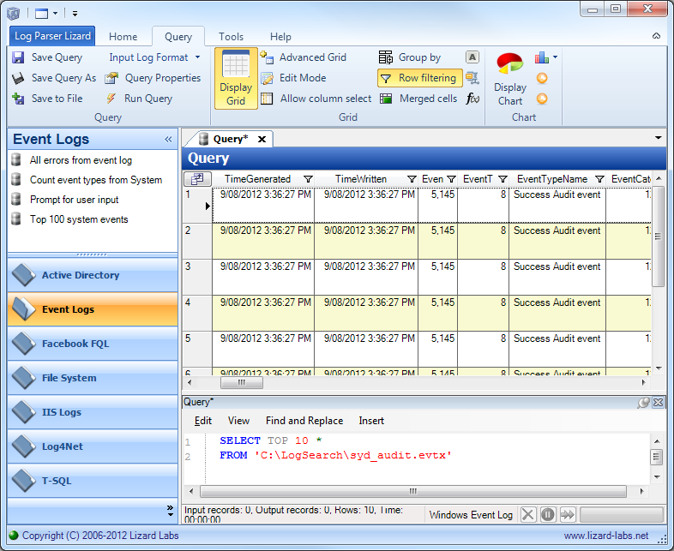This screenshot has height=551, width=674.
Task: Close the Query* document tab
Action: click(262, 139)
